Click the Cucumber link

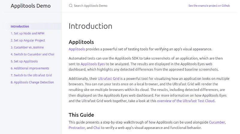point(217,122)
